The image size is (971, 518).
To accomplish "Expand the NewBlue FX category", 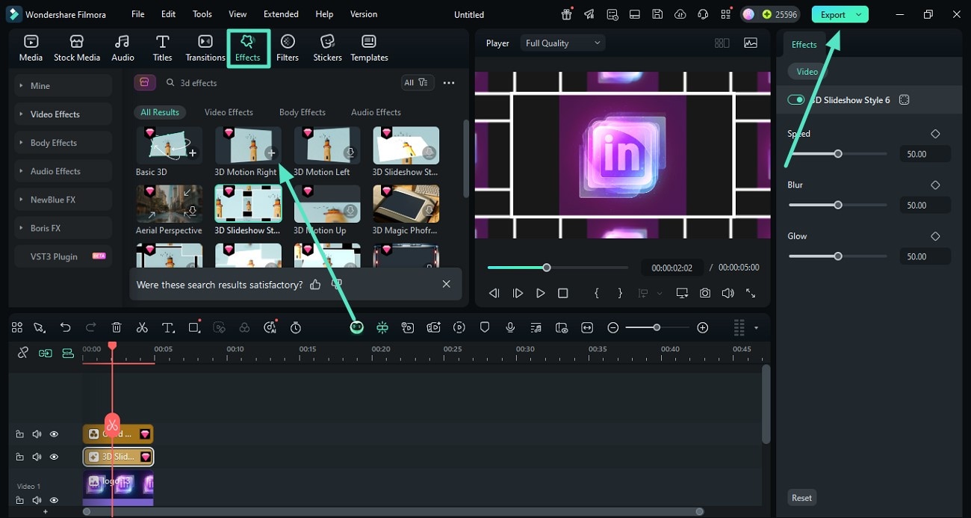I will (63, 200).
